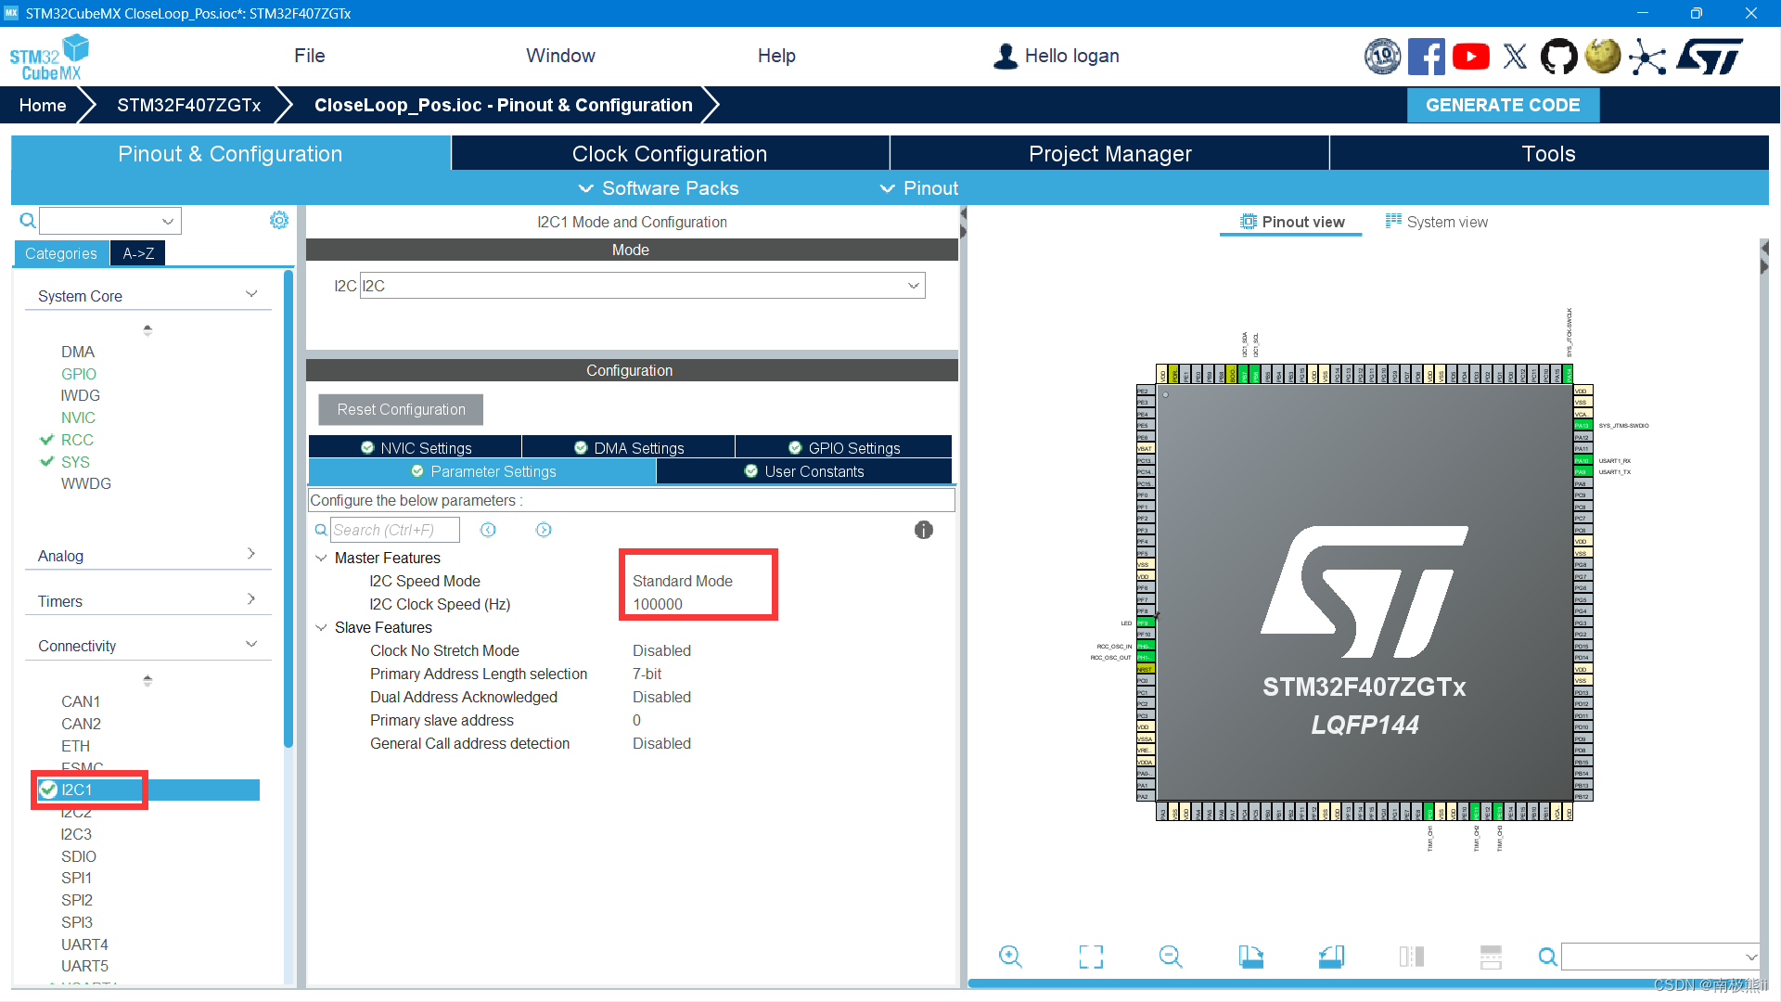Go to Home breadcrumb
1781x1002 pixels.
click(43, 105)
